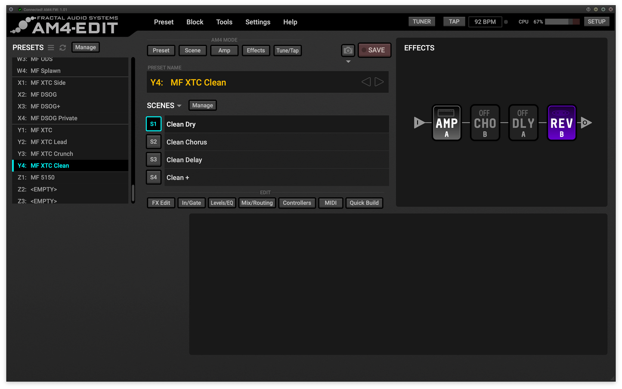Click the connection status indicator in the title bar
Viewport: 622px width, 389px height.
click(19, 9)
